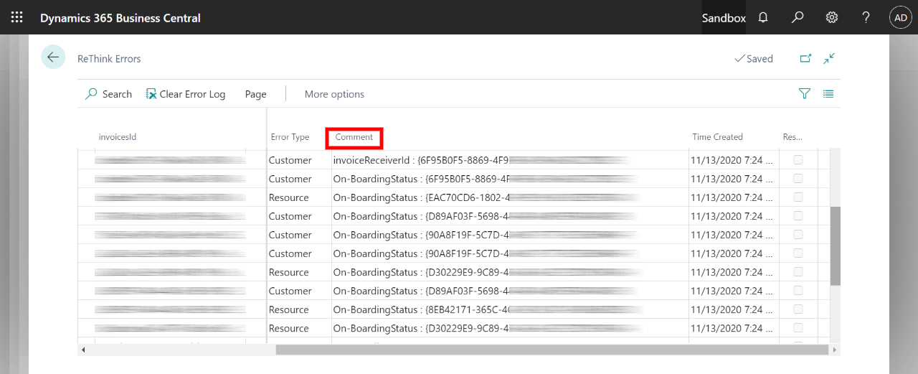This screenshot has height=374, width=918.
Task: Toggle checkbox in first 90A8F19F row
Action: (x=798, y=235)
